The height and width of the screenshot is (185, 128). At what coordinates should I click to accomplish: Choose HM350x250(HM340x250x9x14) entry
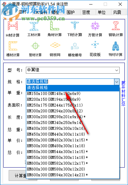73,122
